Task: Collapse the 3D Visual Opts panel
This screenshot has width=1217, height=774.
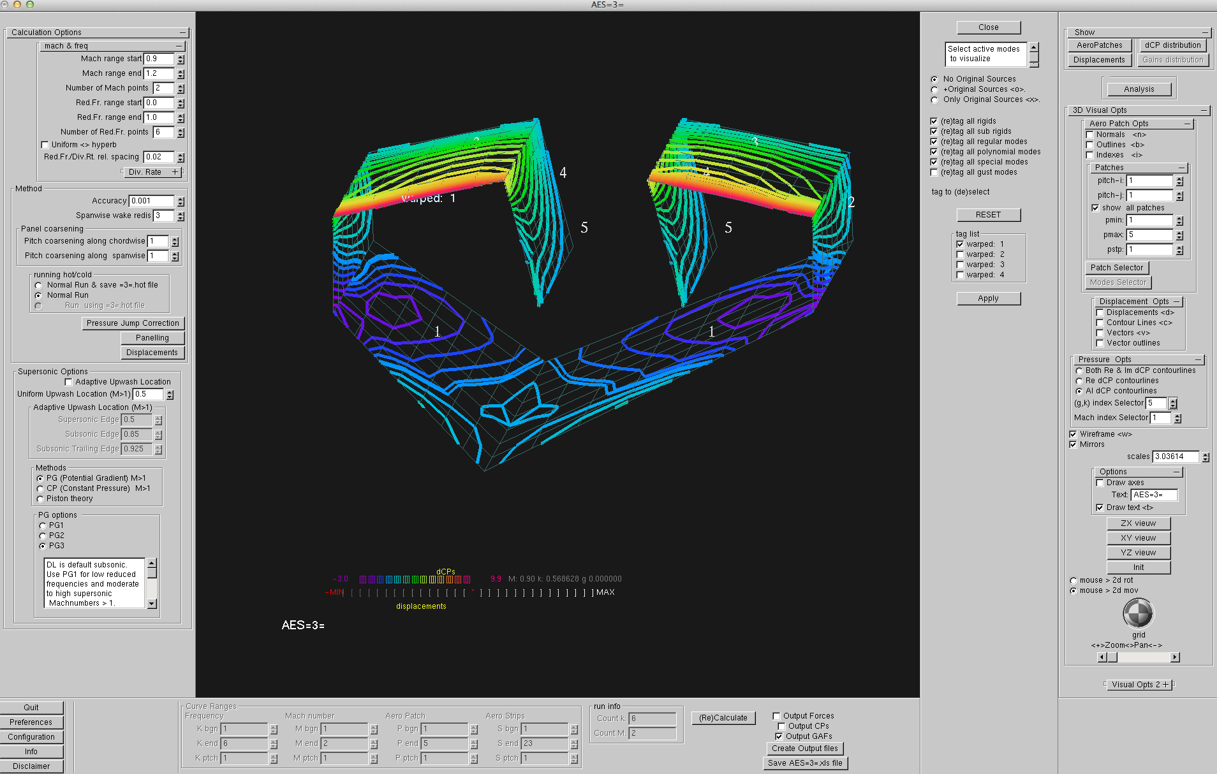Action: click(x=1204, y=110)
